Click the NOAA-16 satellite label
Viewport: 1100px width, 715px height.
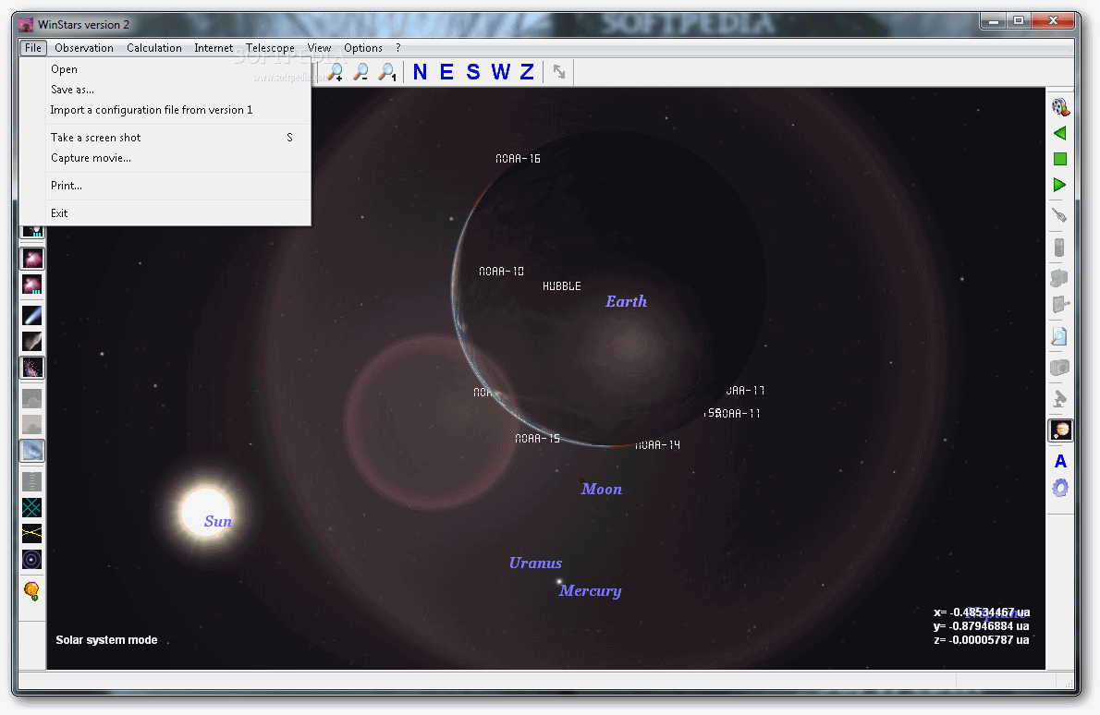click(x=518, y=159)
